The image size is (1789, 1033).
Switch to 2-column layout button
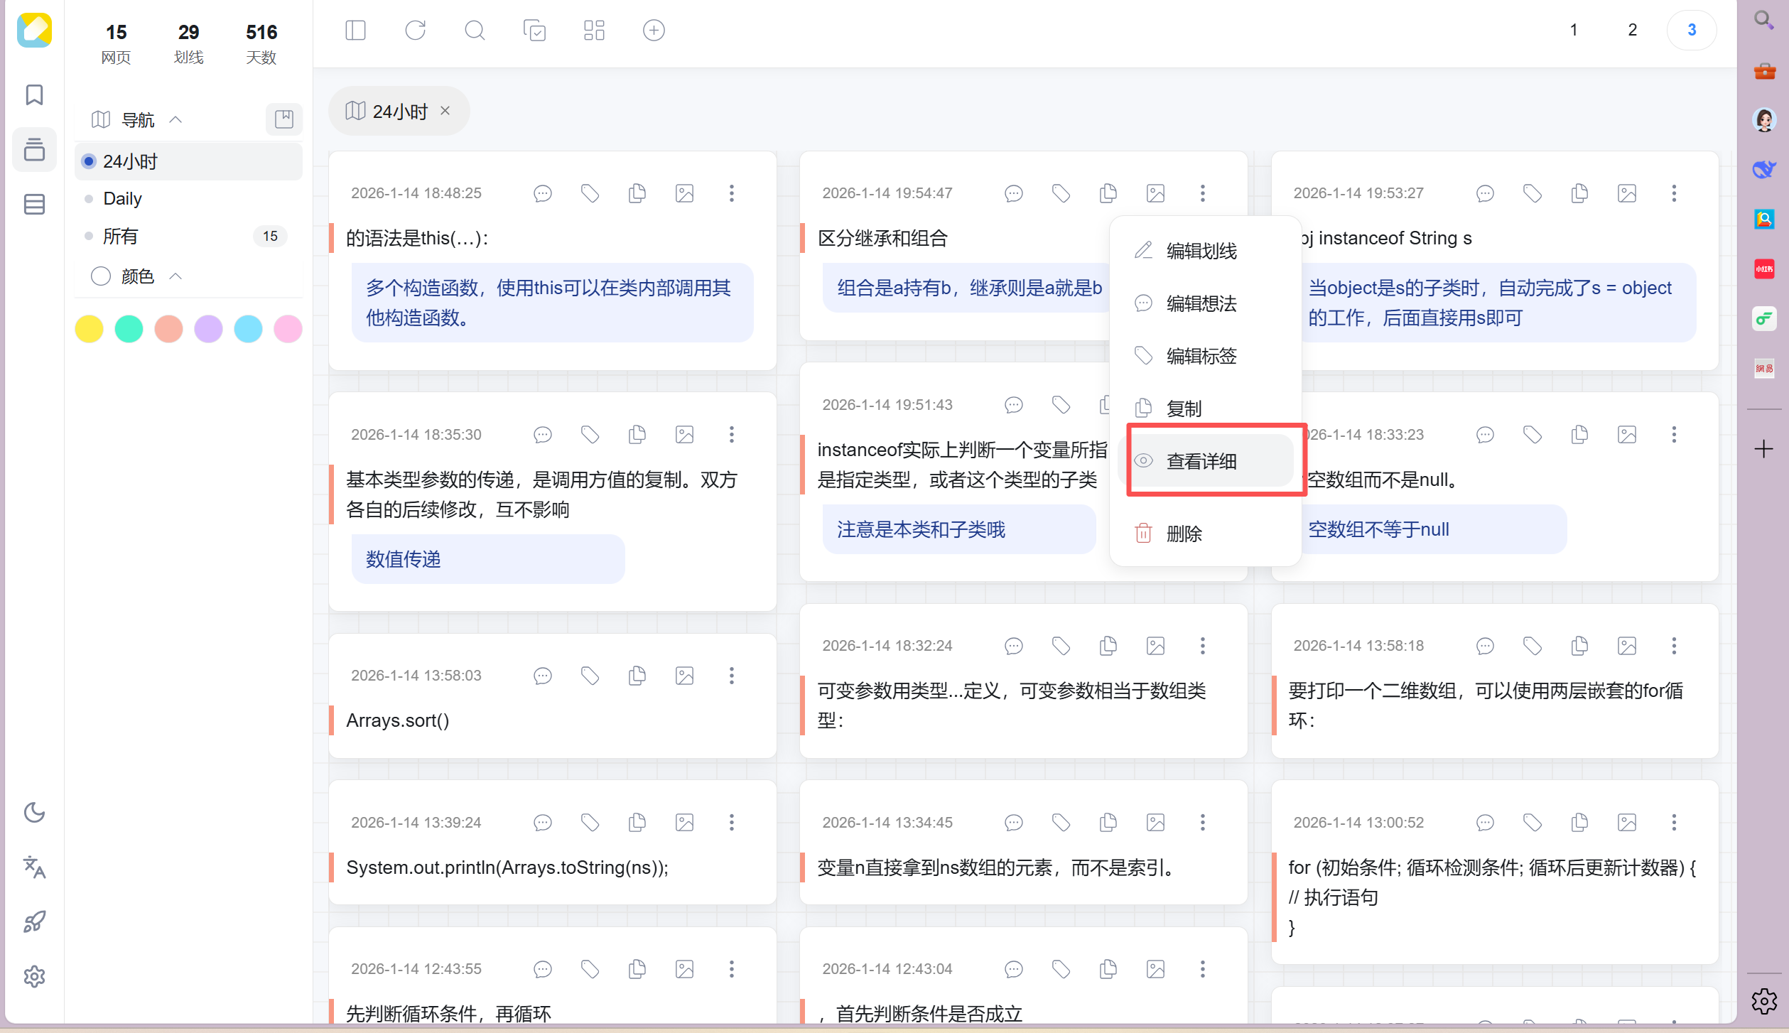[1632, 30]
